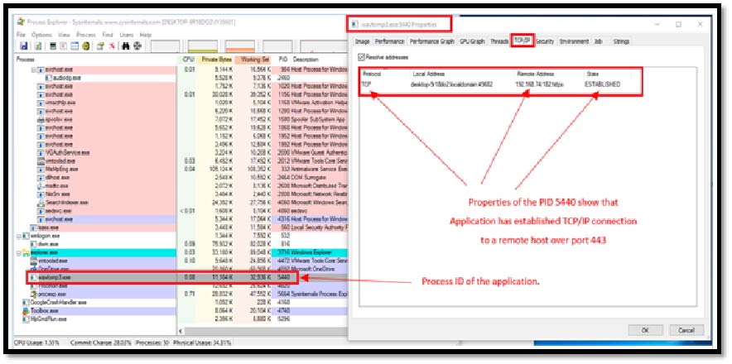Viewport: 732px width, 364px height.
Task: Click the SearchIndexer.exe process icon
Action: click(x=41, y=203)
